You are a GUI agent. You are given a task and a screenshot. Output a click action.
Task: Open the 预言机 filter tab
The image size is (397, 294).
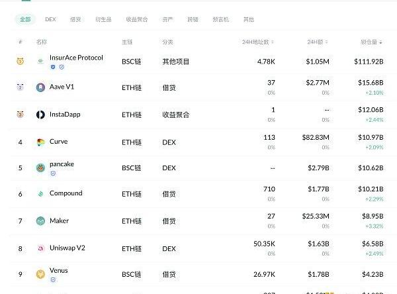click(x=220, y=19)
